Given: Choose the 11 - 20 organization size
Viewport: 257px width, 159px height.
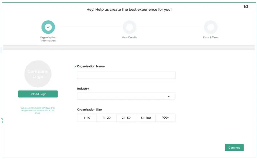Looking at the screenshot, I should 106,118.
